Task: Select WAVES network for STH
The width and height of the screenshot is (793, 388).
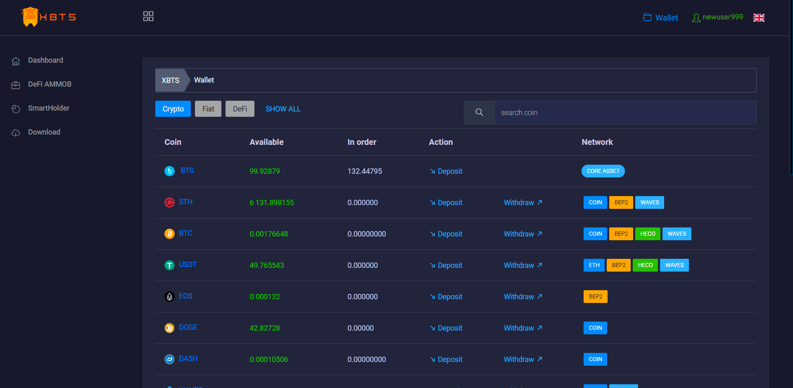Action: click(650, 202)
